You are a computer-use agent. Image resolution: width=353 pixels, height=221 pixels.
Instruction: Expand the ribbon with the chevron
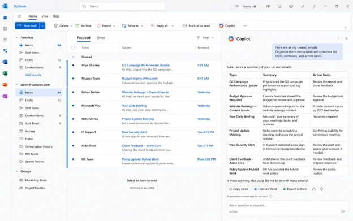[345, 28]
